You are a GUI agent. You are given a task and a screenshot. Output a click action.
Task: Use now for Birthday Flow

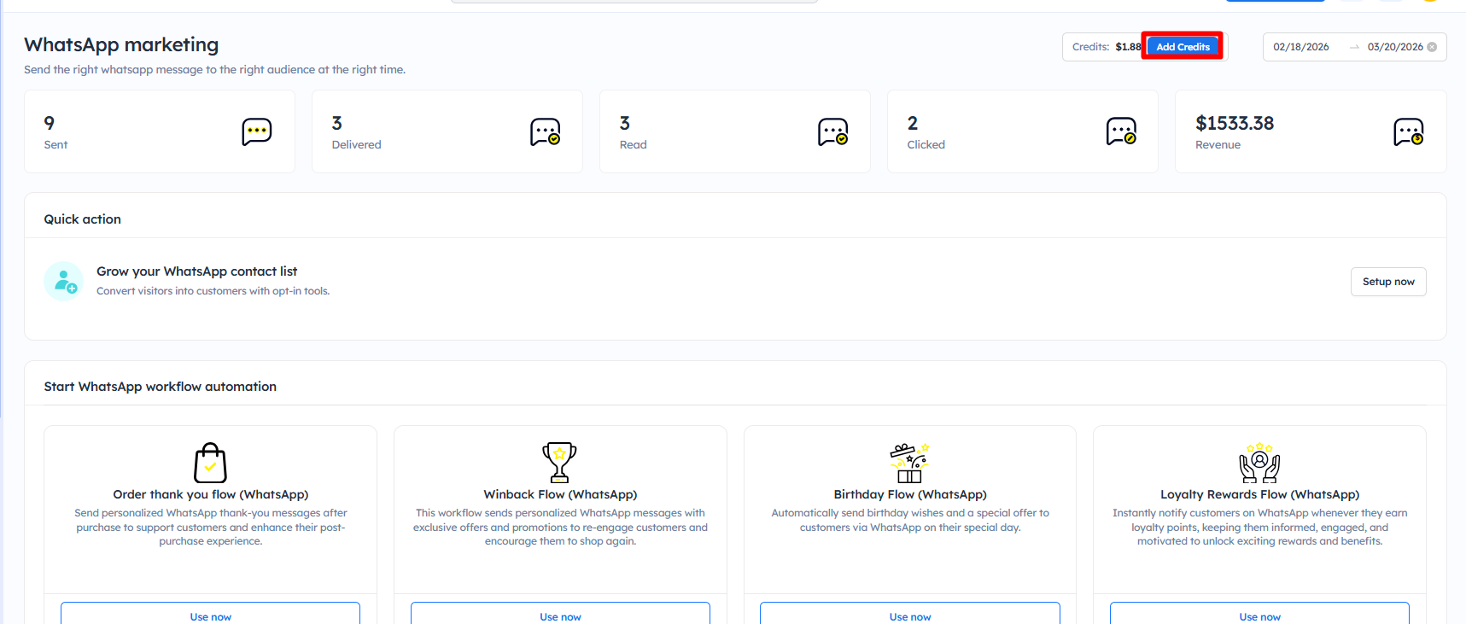pyautogui.click(x=910, y=615)
